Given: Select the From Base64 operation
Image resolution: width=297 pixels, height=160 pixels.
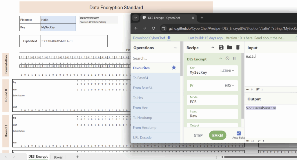Looking at the screenshot, I should click(x=155, y=88).
